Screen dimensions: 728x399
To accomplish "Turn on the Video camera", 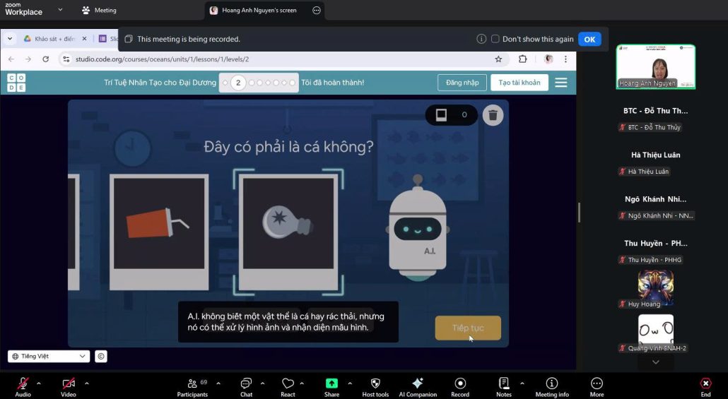I will pos(68,383).
